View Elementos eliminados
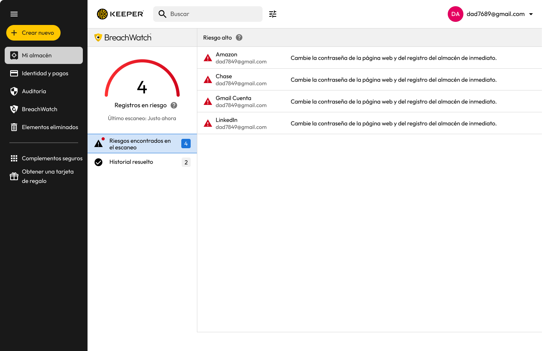Screen dimensions: 547x351 44,127
